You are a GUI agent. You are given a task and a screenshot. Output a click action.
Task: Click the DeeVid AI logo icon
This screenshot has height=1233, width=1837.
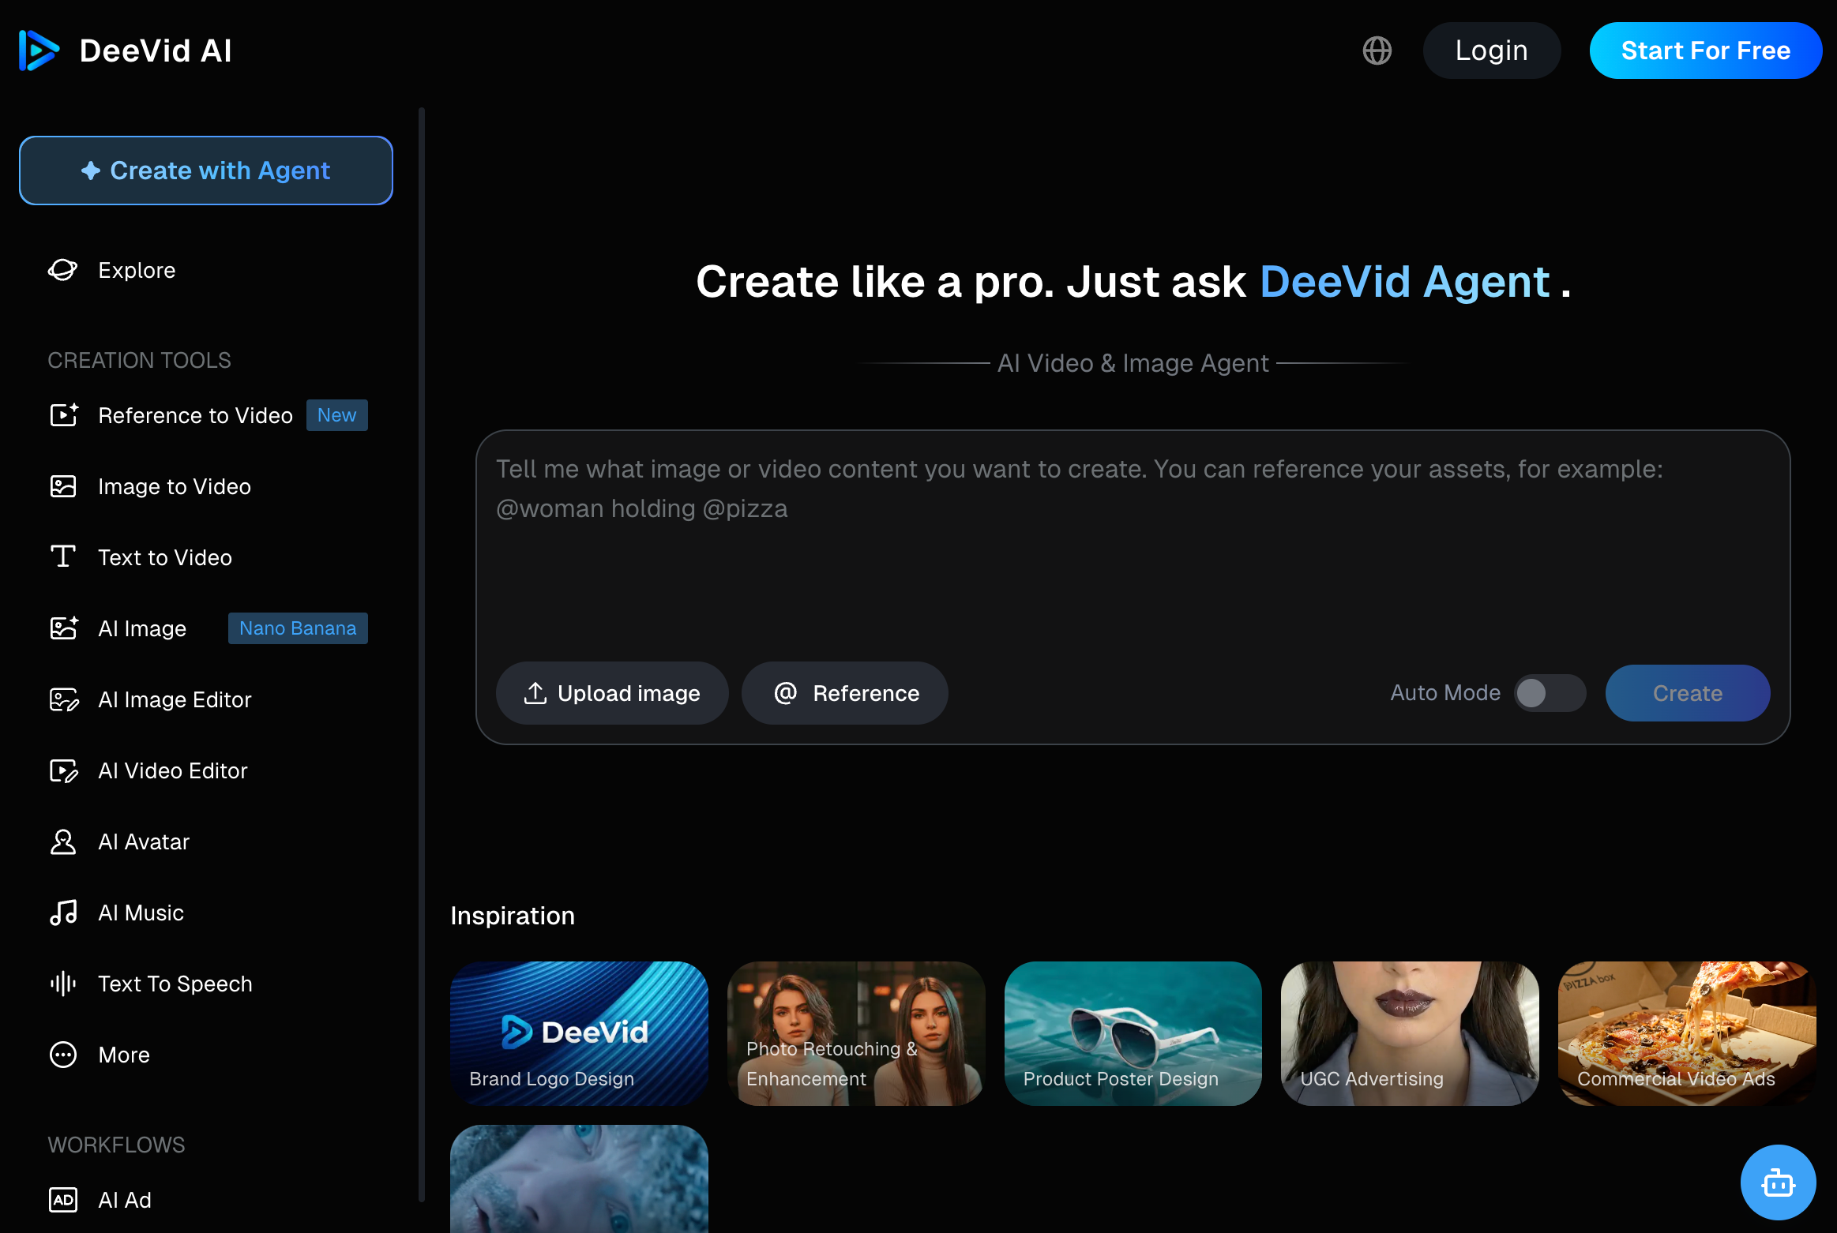[39, 51]
